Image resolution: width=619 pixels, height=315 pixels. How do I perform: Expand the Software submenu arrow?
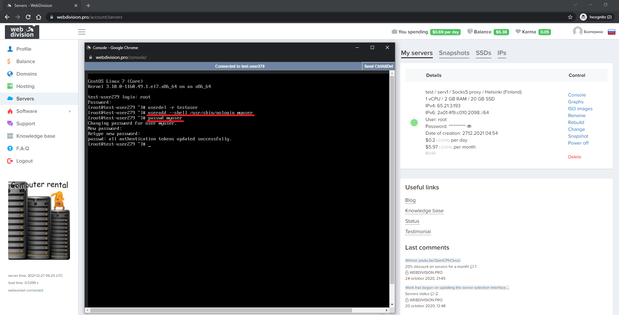[70, 111]
